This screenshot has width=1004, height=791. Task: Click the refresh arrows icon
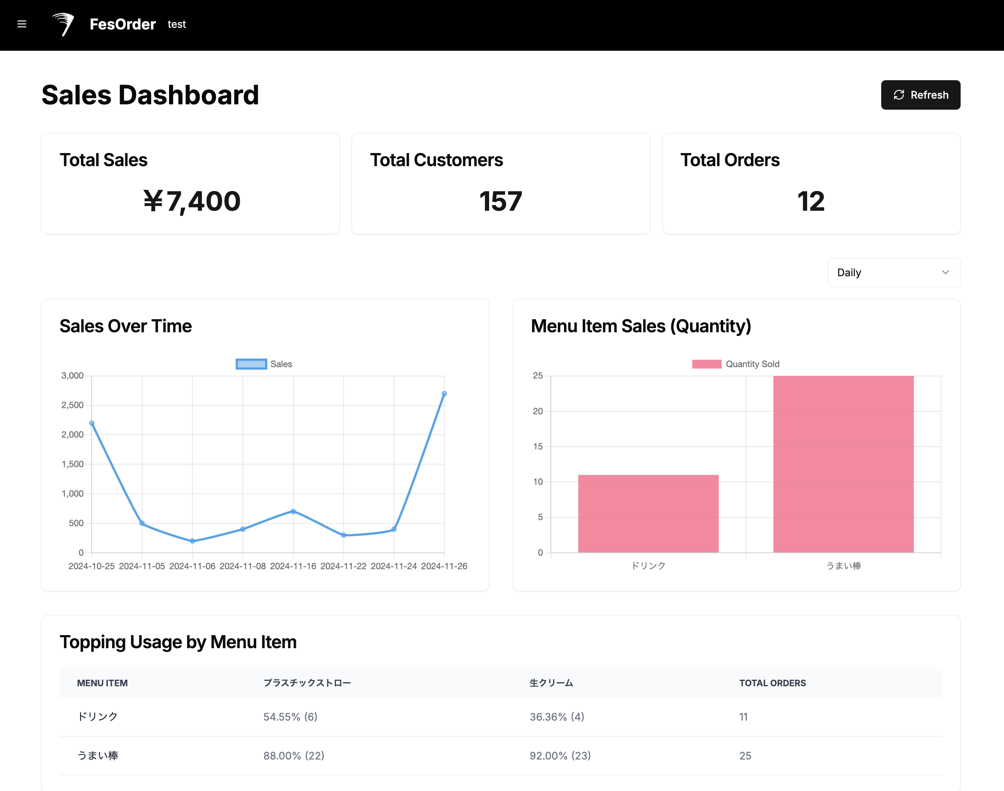point(898,95)
